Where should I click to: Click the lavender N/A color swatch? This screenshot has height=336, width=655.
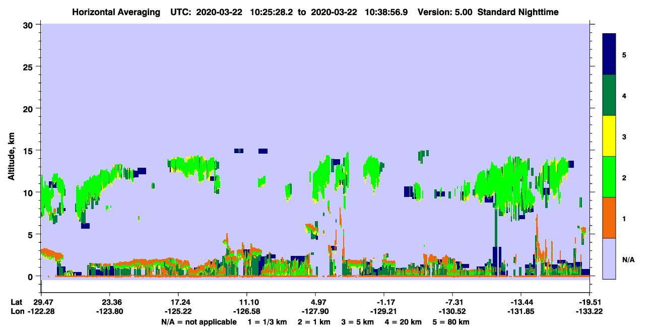pos(609,258)
